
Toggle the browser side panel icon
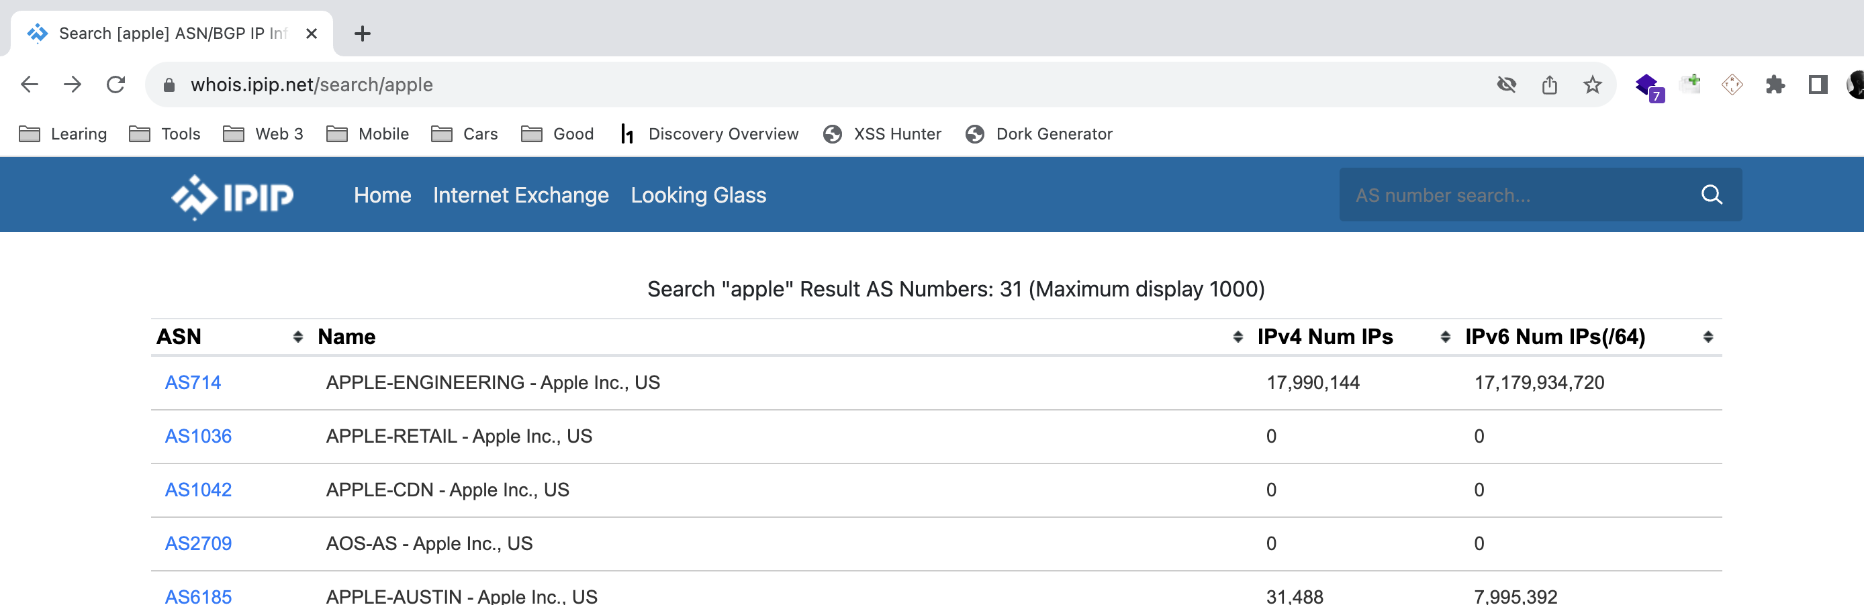(x=1818, y=85)
